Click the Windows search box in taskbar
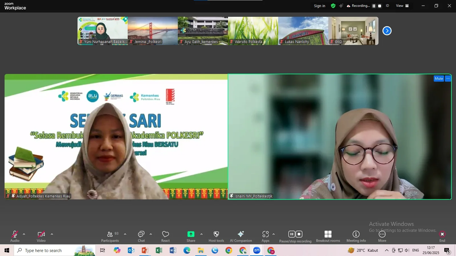The image size is (456, 256). [55, 250]
